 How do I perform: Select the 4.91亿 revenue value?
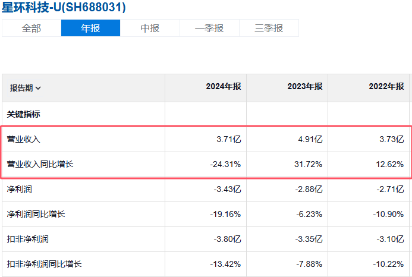click(310, 139)
